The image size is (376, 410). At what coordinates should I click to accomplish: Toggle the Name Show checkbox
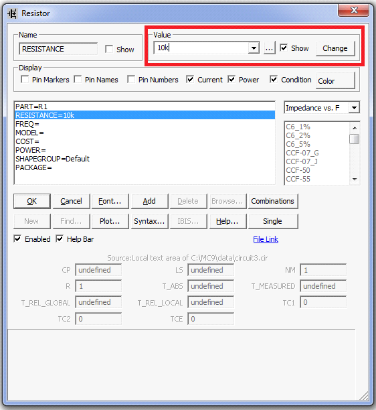tap(109, 49)
